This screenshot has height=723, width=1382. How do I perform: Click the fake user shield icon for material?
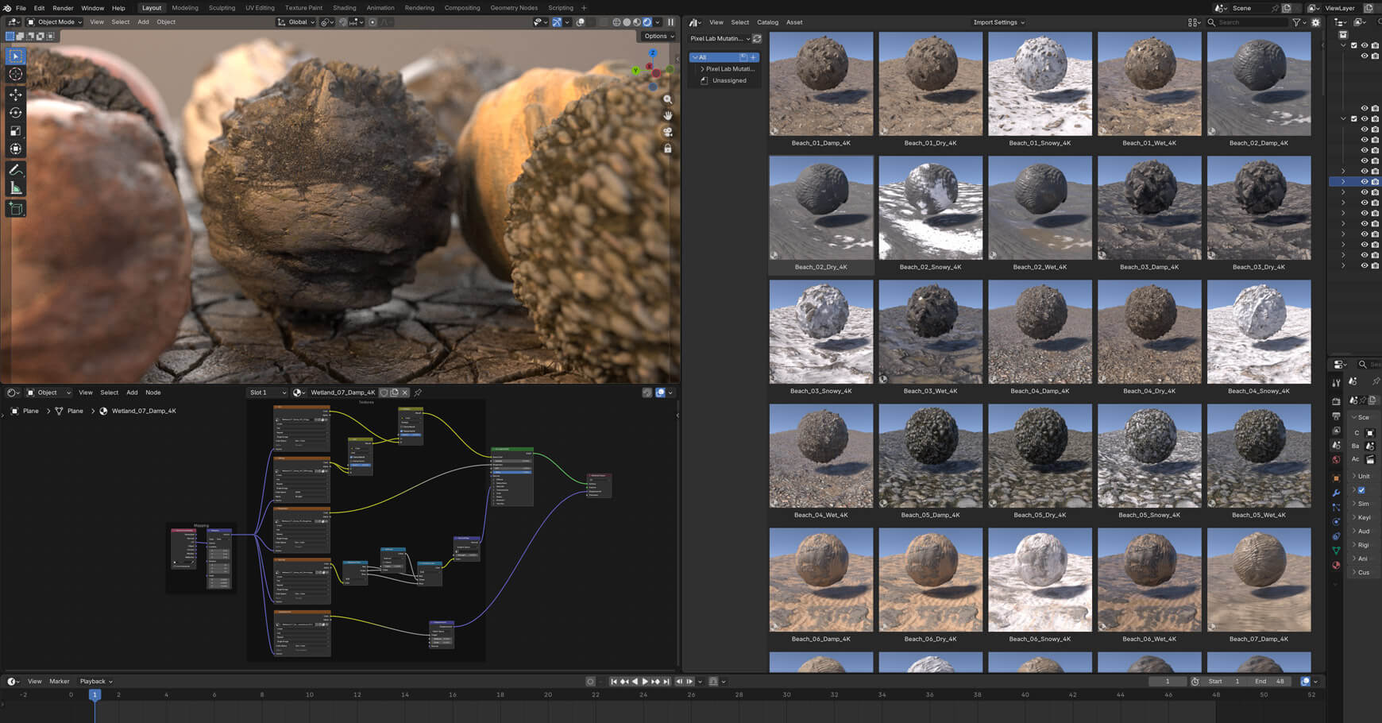click(x=384, y=392)
